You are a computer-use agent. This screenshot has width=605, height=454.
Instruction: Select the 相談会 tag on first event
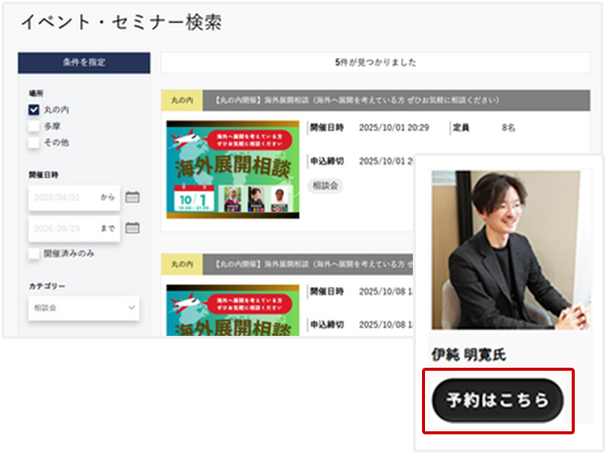pos(326,185)
